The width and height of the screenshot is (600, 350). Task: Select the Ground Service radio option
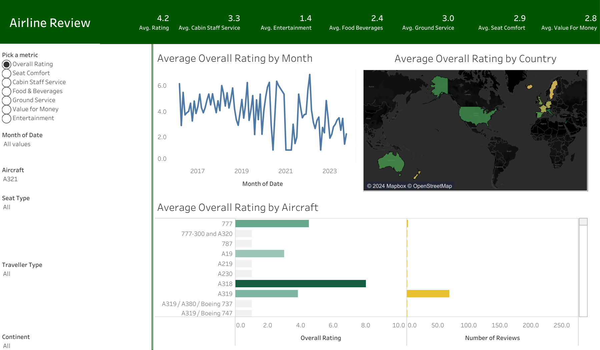pyautogui.click(x=6, y=100)
